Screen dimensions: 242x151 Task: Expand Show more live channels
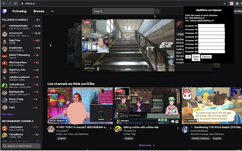(147, 145)
